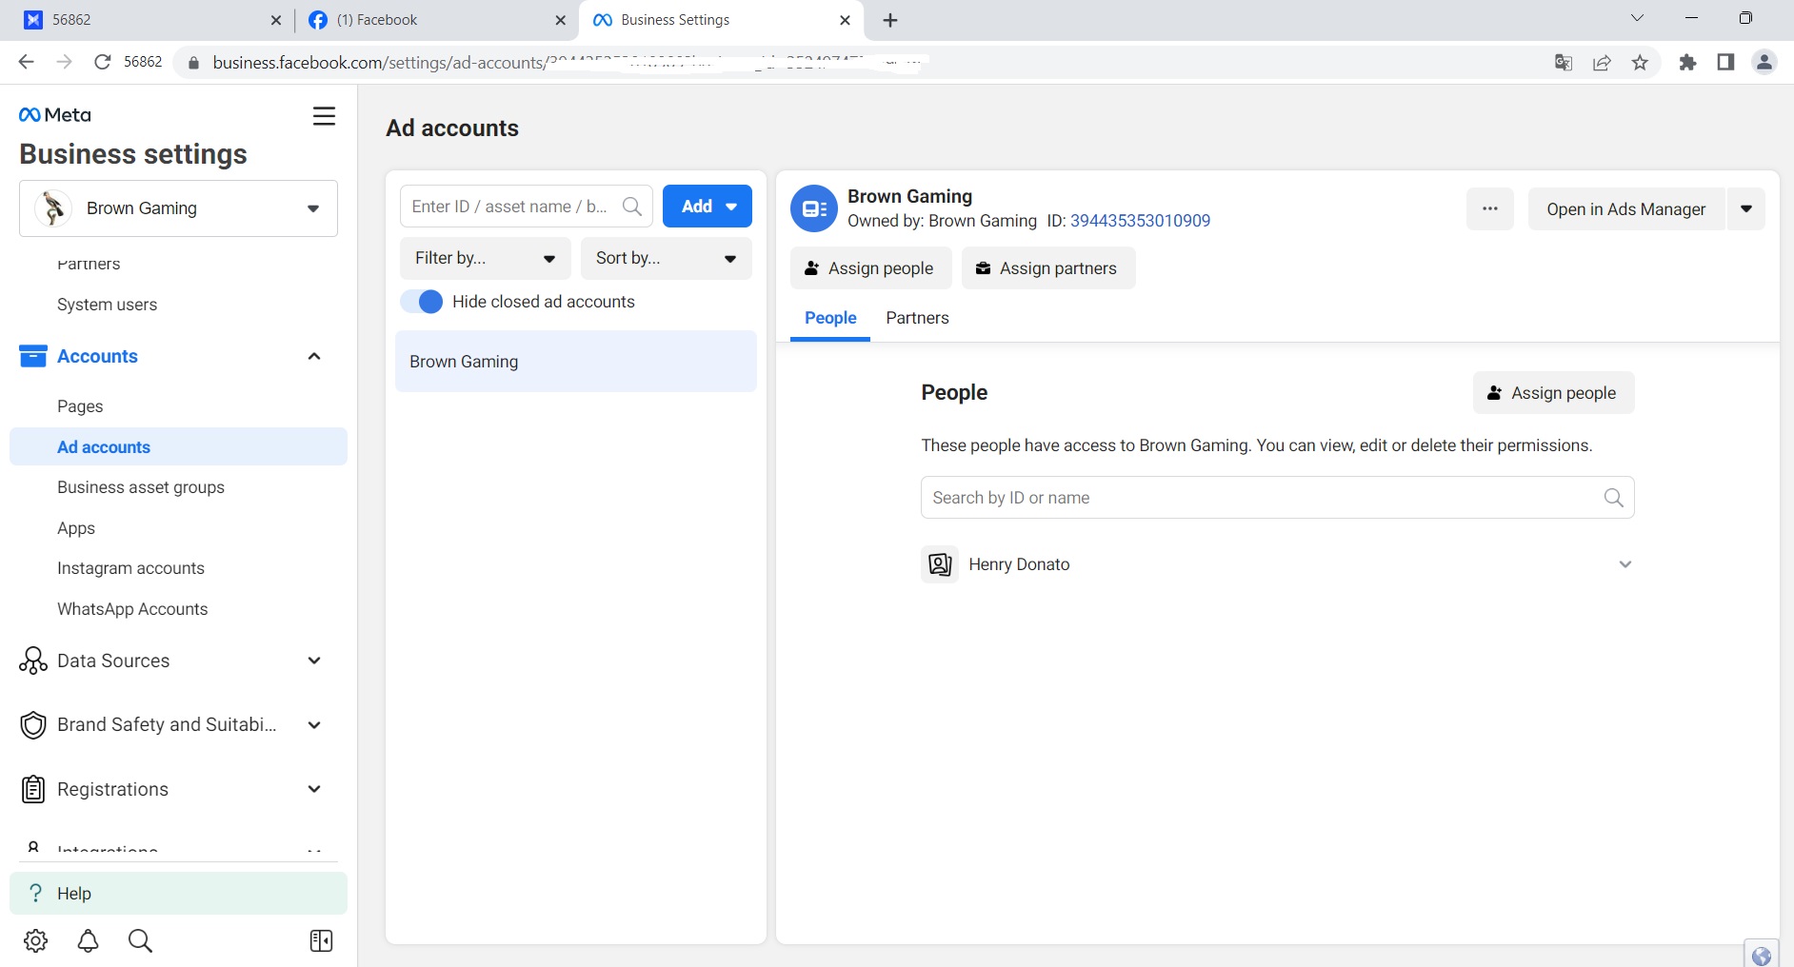Click the browser back arrow
1794x967 pixels.
click(x=26, y=62)
